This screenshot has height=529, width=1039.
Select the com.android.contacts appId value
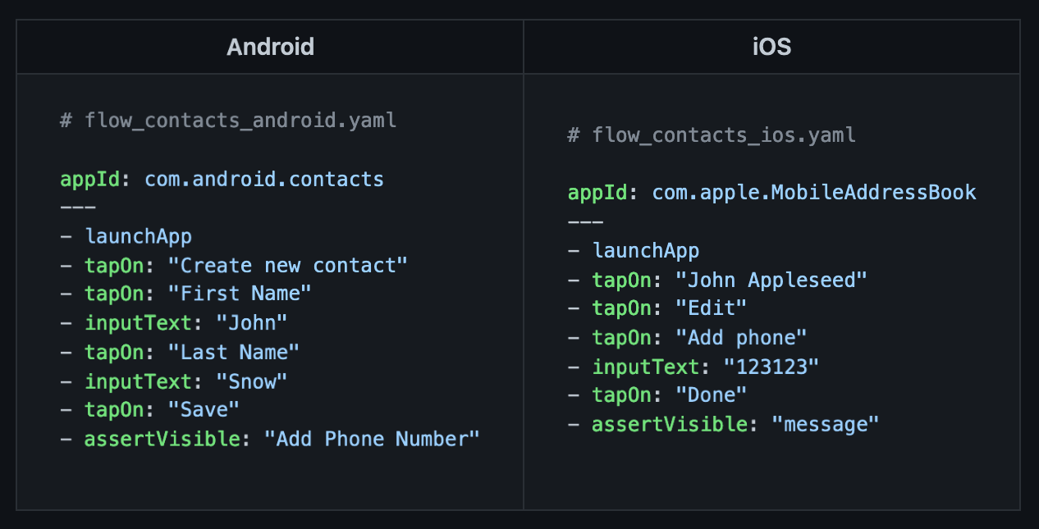click(x=264, y=179)
